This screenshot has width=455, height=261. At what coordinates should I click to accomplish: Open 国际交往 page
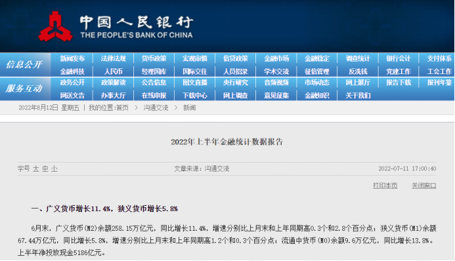pos(195,71)
